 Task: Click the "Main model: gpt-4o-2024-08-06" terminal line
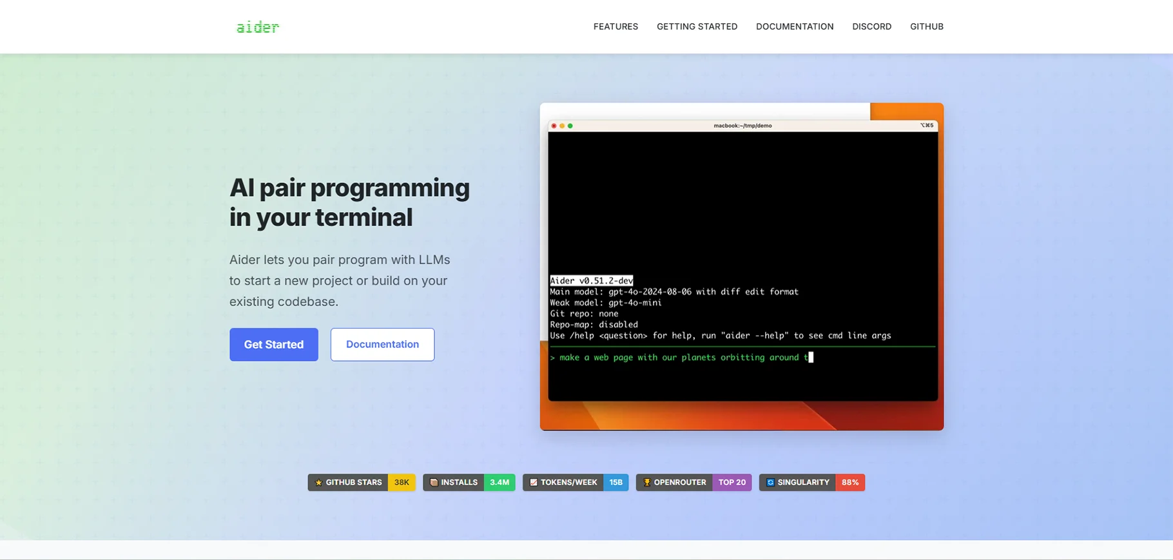pos(674,291)
